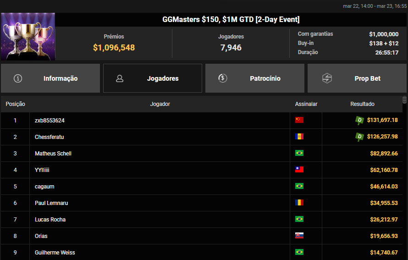Click the $138 + $12 buy-in value
This screenshot has height=260, width=408.
pyautogui.click(x=384, y=44)
